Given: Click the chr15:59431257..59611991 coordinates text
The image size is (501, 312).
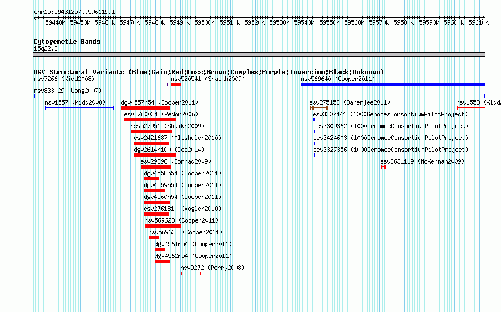Looking at the screenshot, I should point(74,12).
